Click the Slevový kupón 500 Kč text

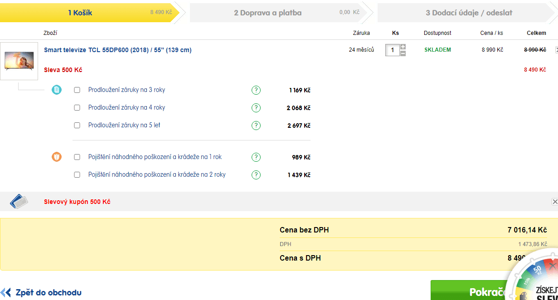(x=77, y=202)
